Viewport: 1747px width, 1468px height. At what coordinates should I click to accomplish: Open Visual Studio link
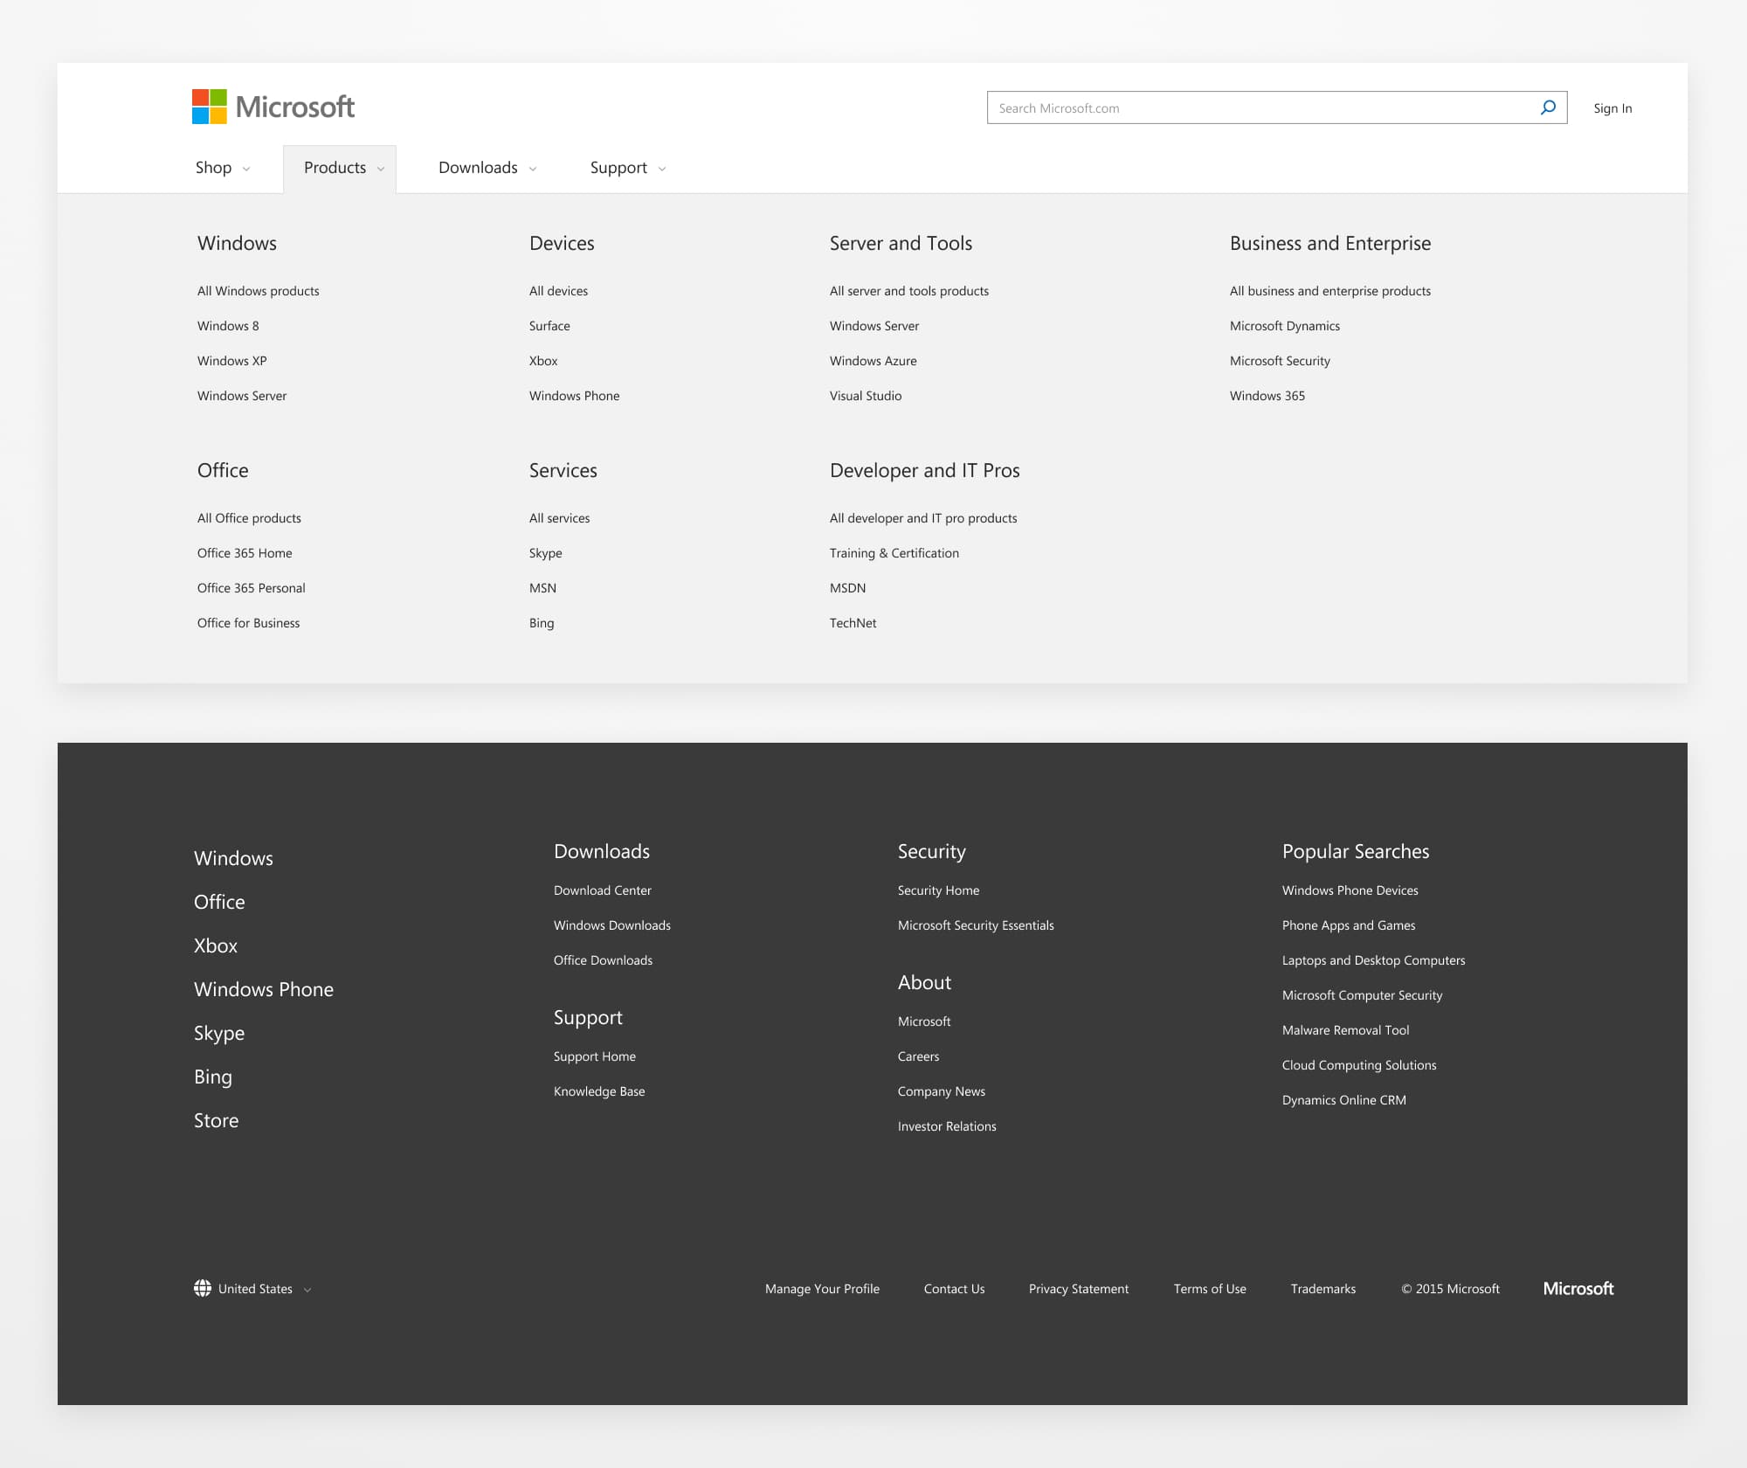pyautogui.click(x=866, y=396)
